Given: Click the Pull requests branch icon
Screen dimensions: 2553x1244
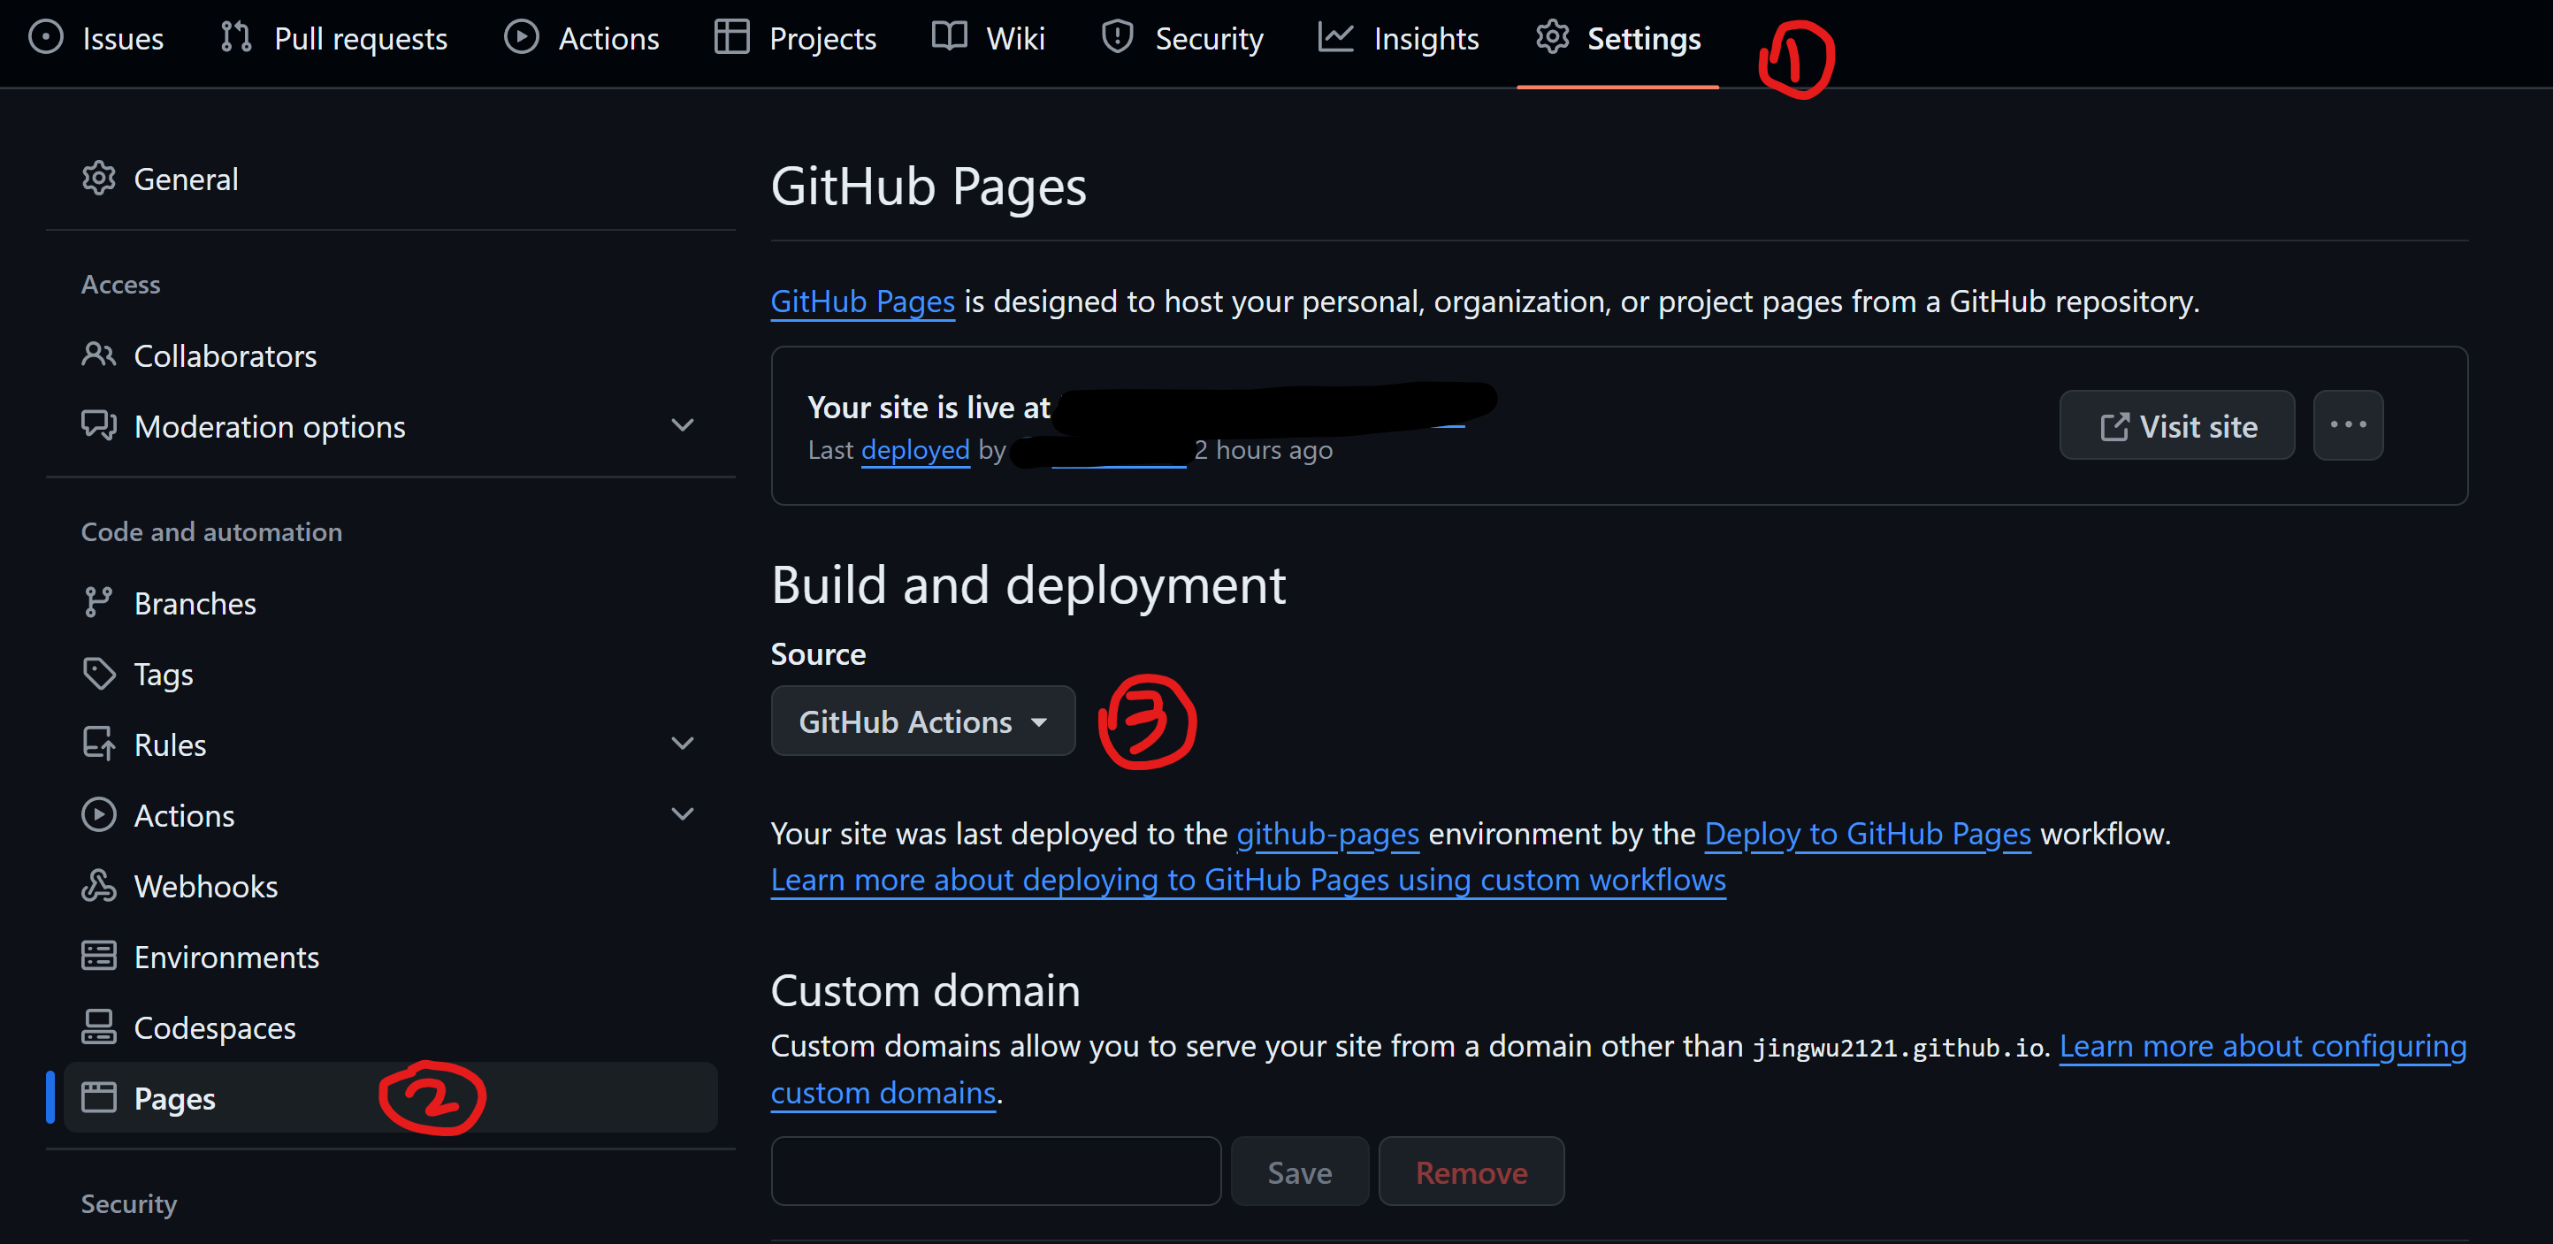Looking at the screenshot, I should click(236, 38).
